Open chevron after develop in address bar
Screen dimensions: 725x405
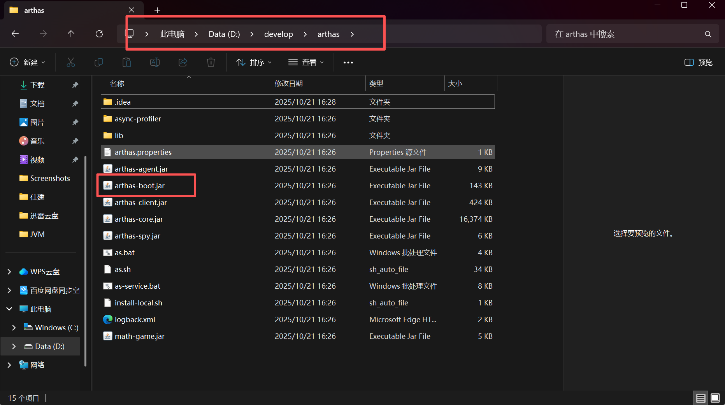coord(305,34)
